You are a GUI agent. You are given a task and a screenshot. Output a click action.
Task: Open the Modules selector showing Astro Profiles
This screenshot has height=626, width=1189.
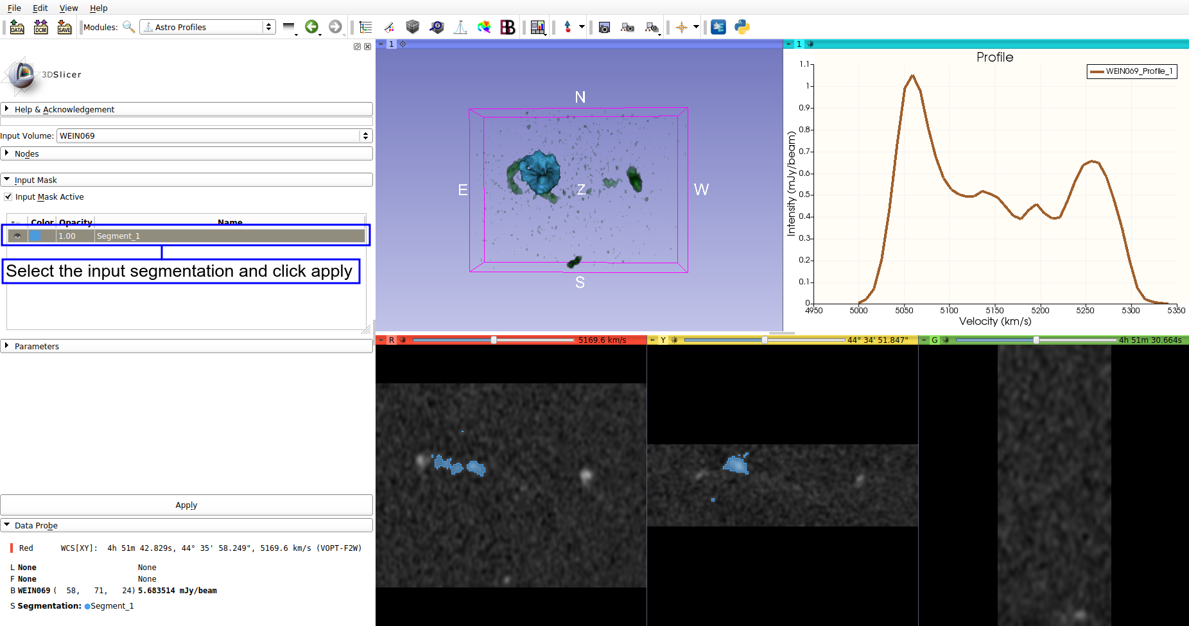click(207, 27)
